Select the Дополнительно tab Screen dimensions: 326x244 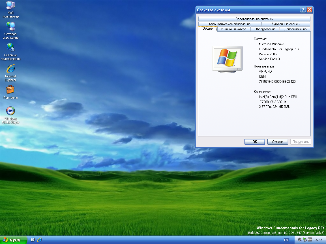[295, 29]
